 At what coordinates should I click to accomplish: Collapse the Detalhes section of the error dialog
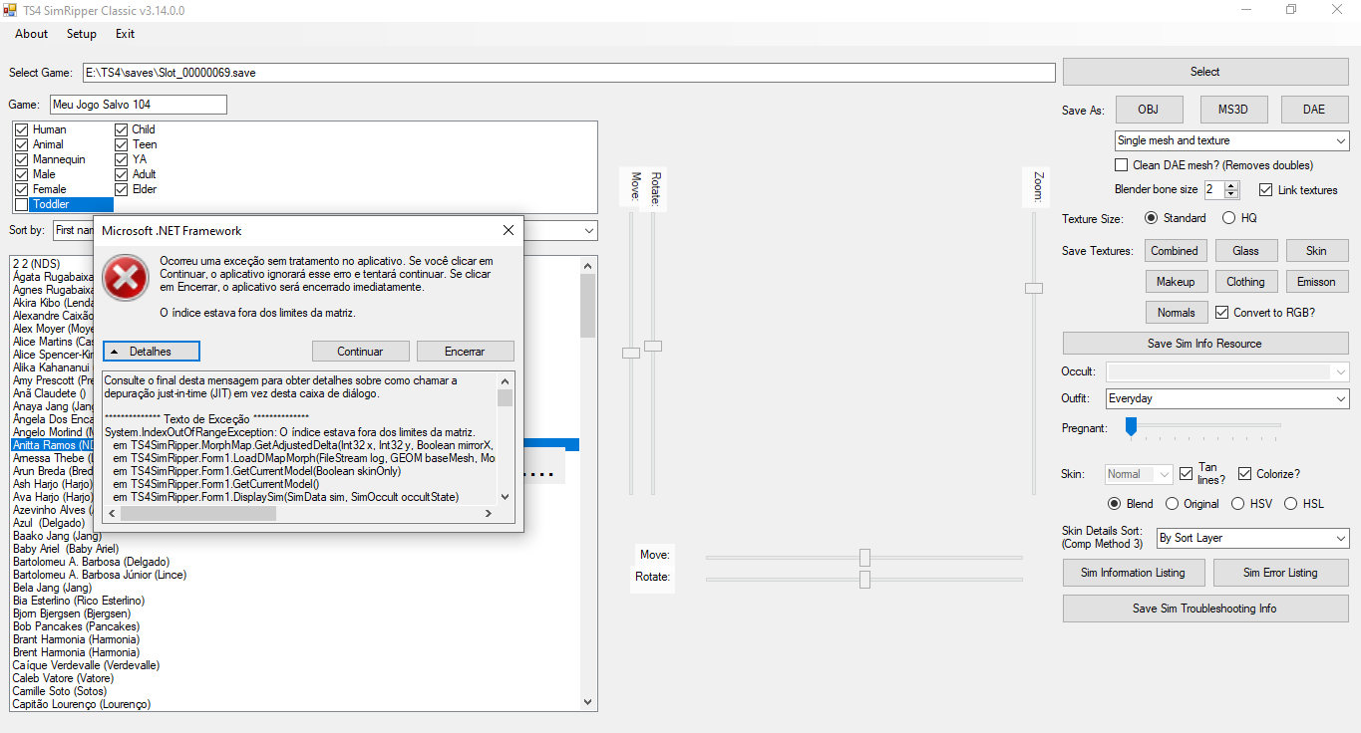coord(151,351)
